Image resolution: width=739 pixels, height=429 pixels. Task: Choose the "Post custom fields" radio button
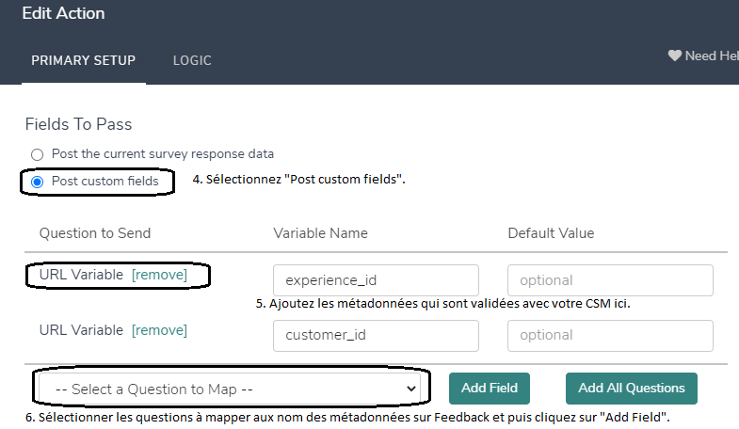click(38, 181)
